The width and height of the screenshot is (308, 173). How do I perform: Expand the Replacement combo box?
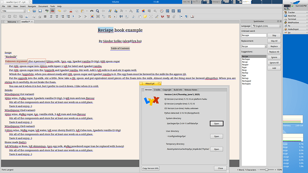(266, 46)
